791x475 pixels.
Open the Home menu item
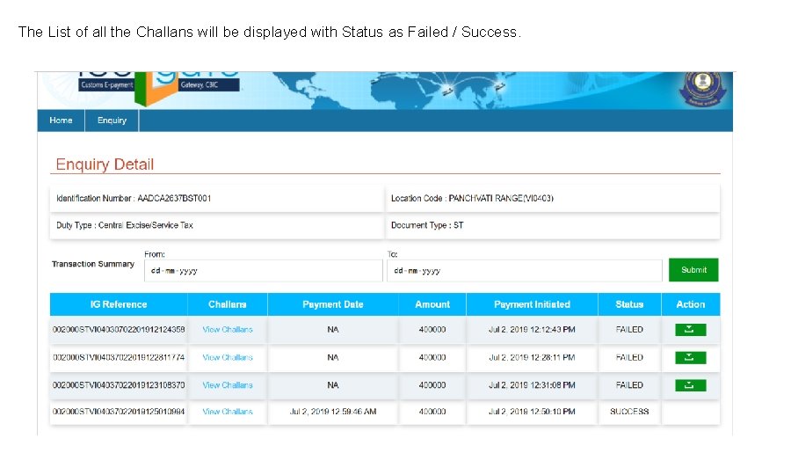[61, 121]
